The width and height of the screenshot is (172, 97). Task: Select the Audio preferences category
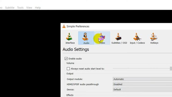[x=86, y=38]
